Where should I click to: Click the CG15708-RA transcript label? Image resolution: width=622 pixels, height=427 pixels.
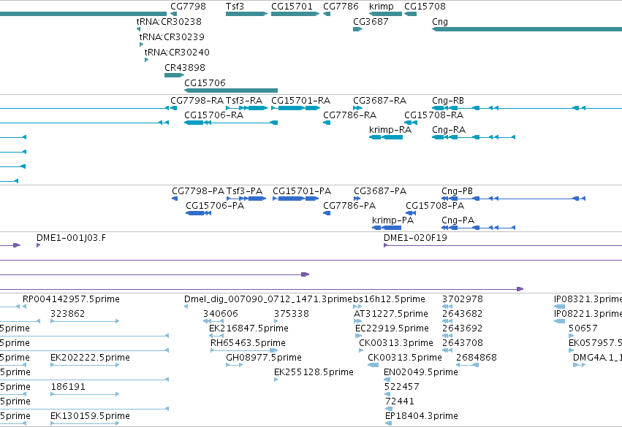click(x=433, y=115)
